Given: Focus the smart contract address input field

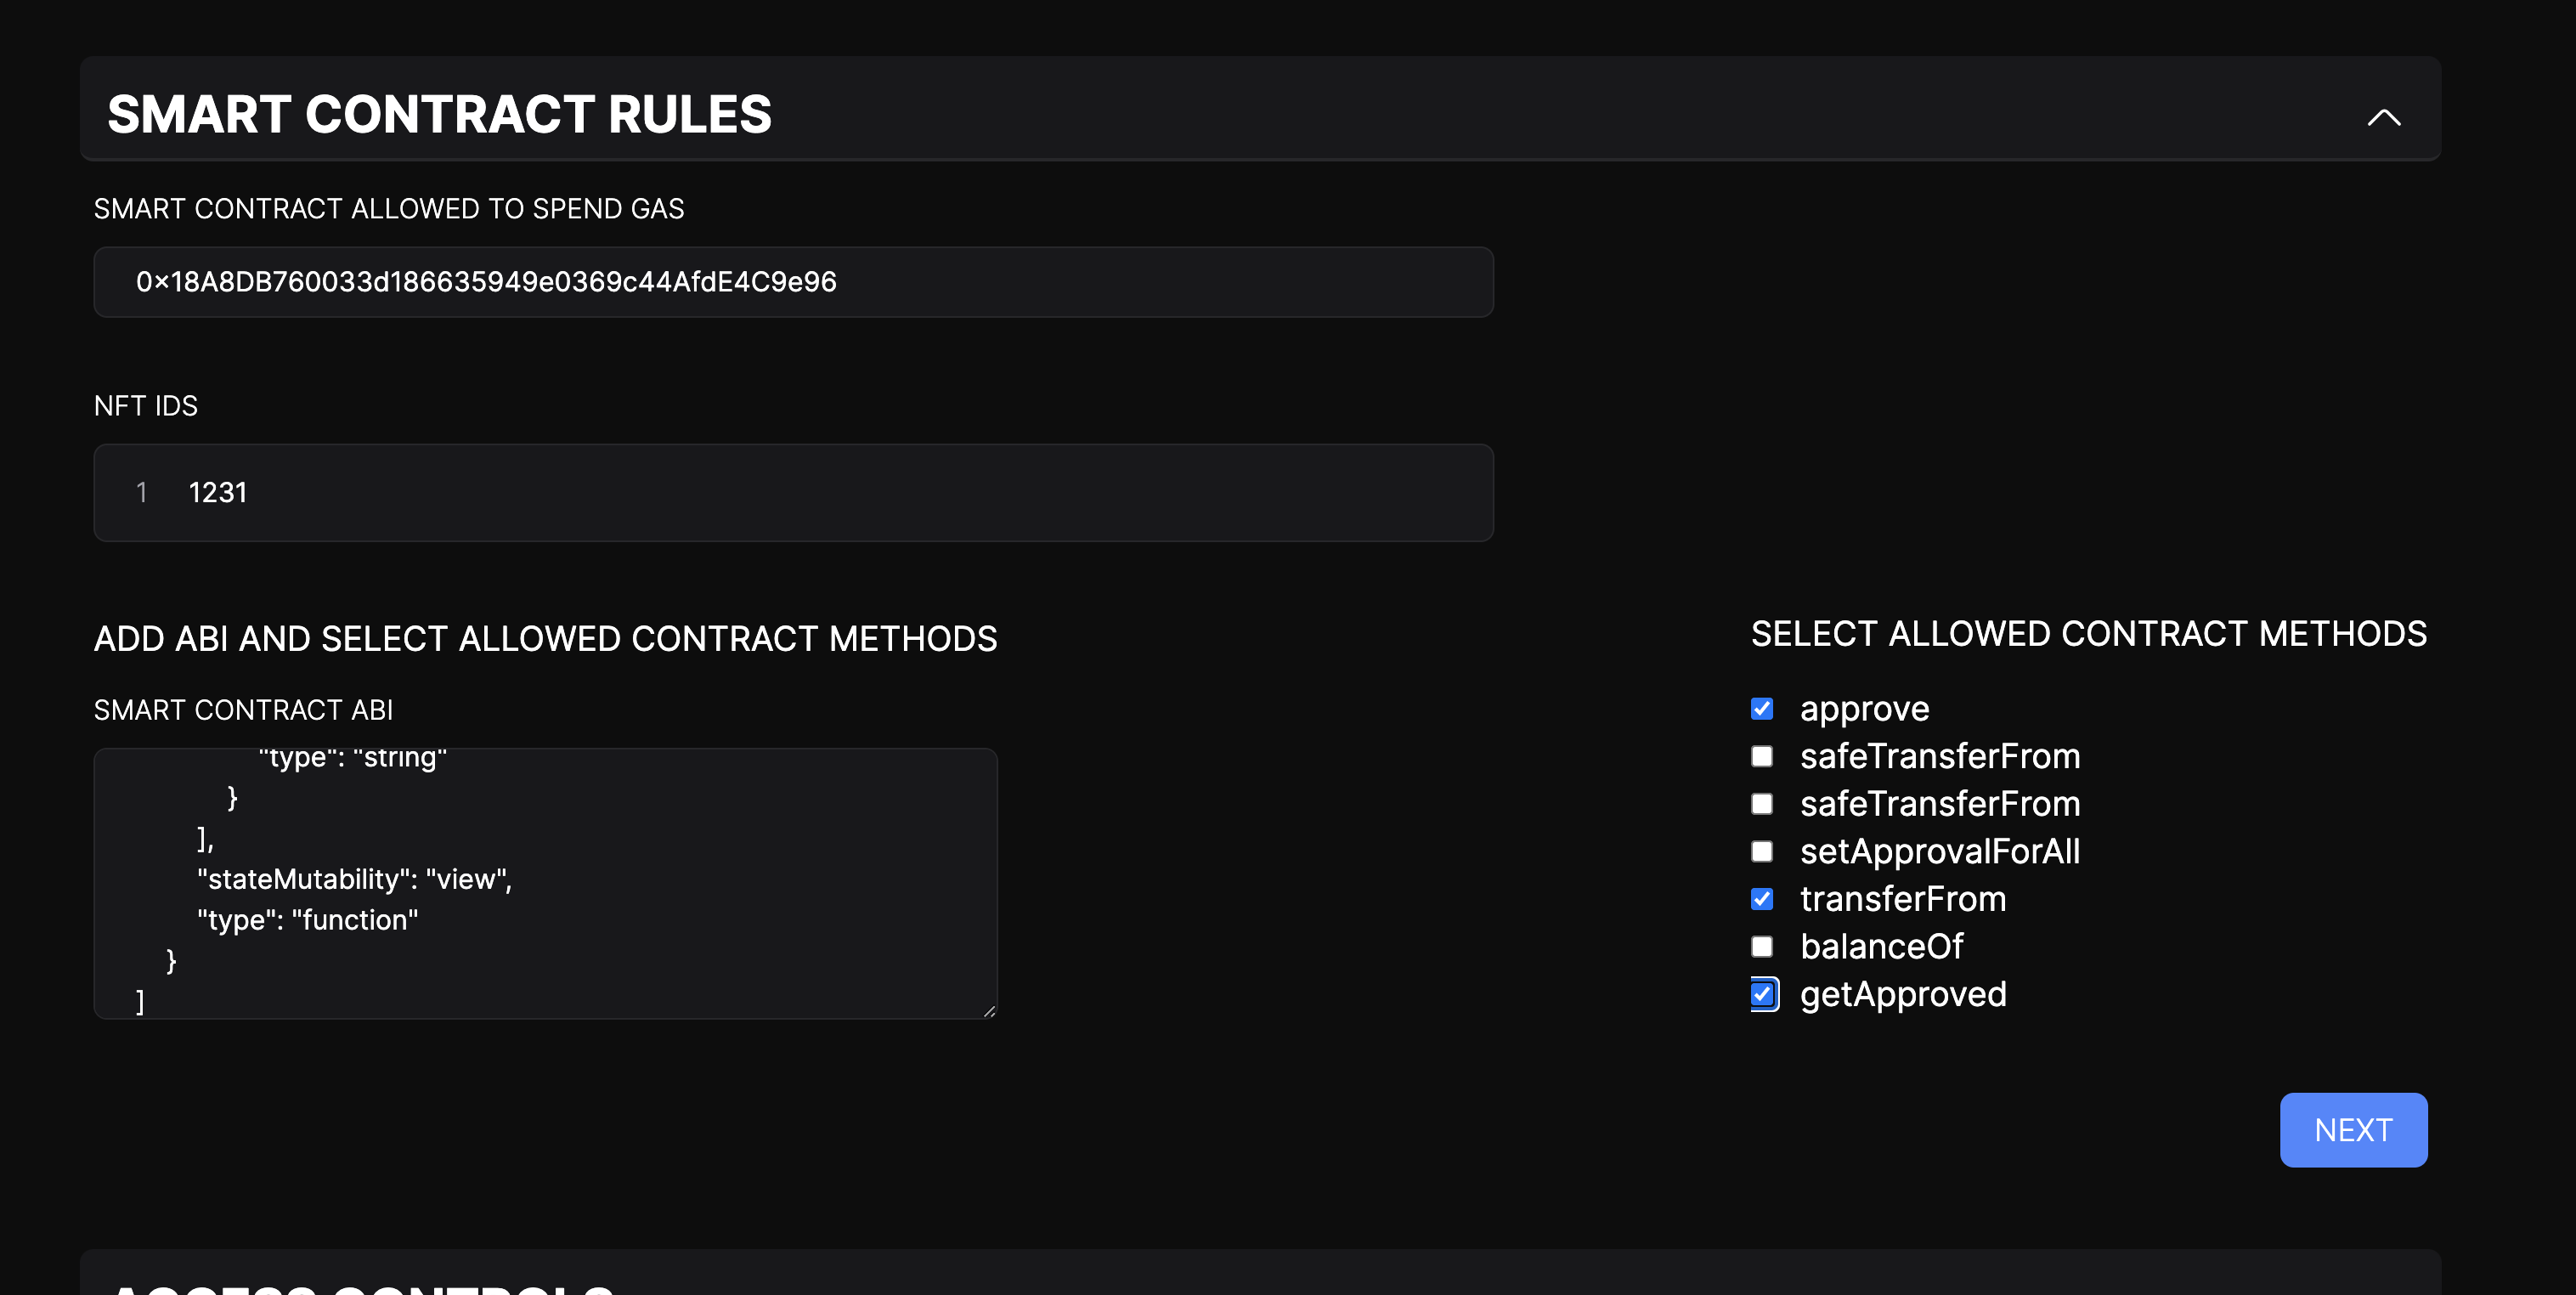Looking at the screenshot, I should (793, 282).
